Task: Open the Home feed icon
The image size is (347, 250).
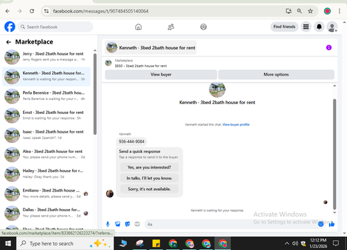Action: [x=138, y=27]
